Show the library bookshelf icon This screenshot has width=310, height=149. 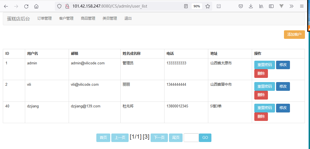[261, 6]
